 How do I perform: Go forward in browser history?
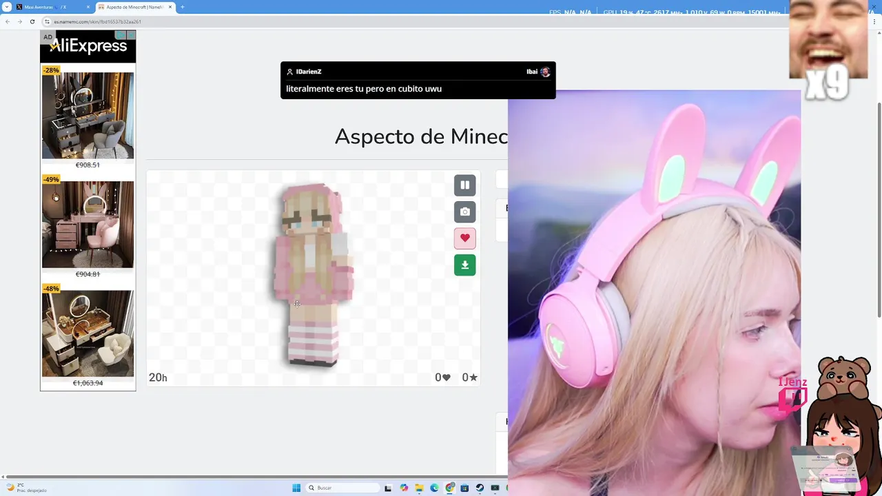tap(19, 21)
